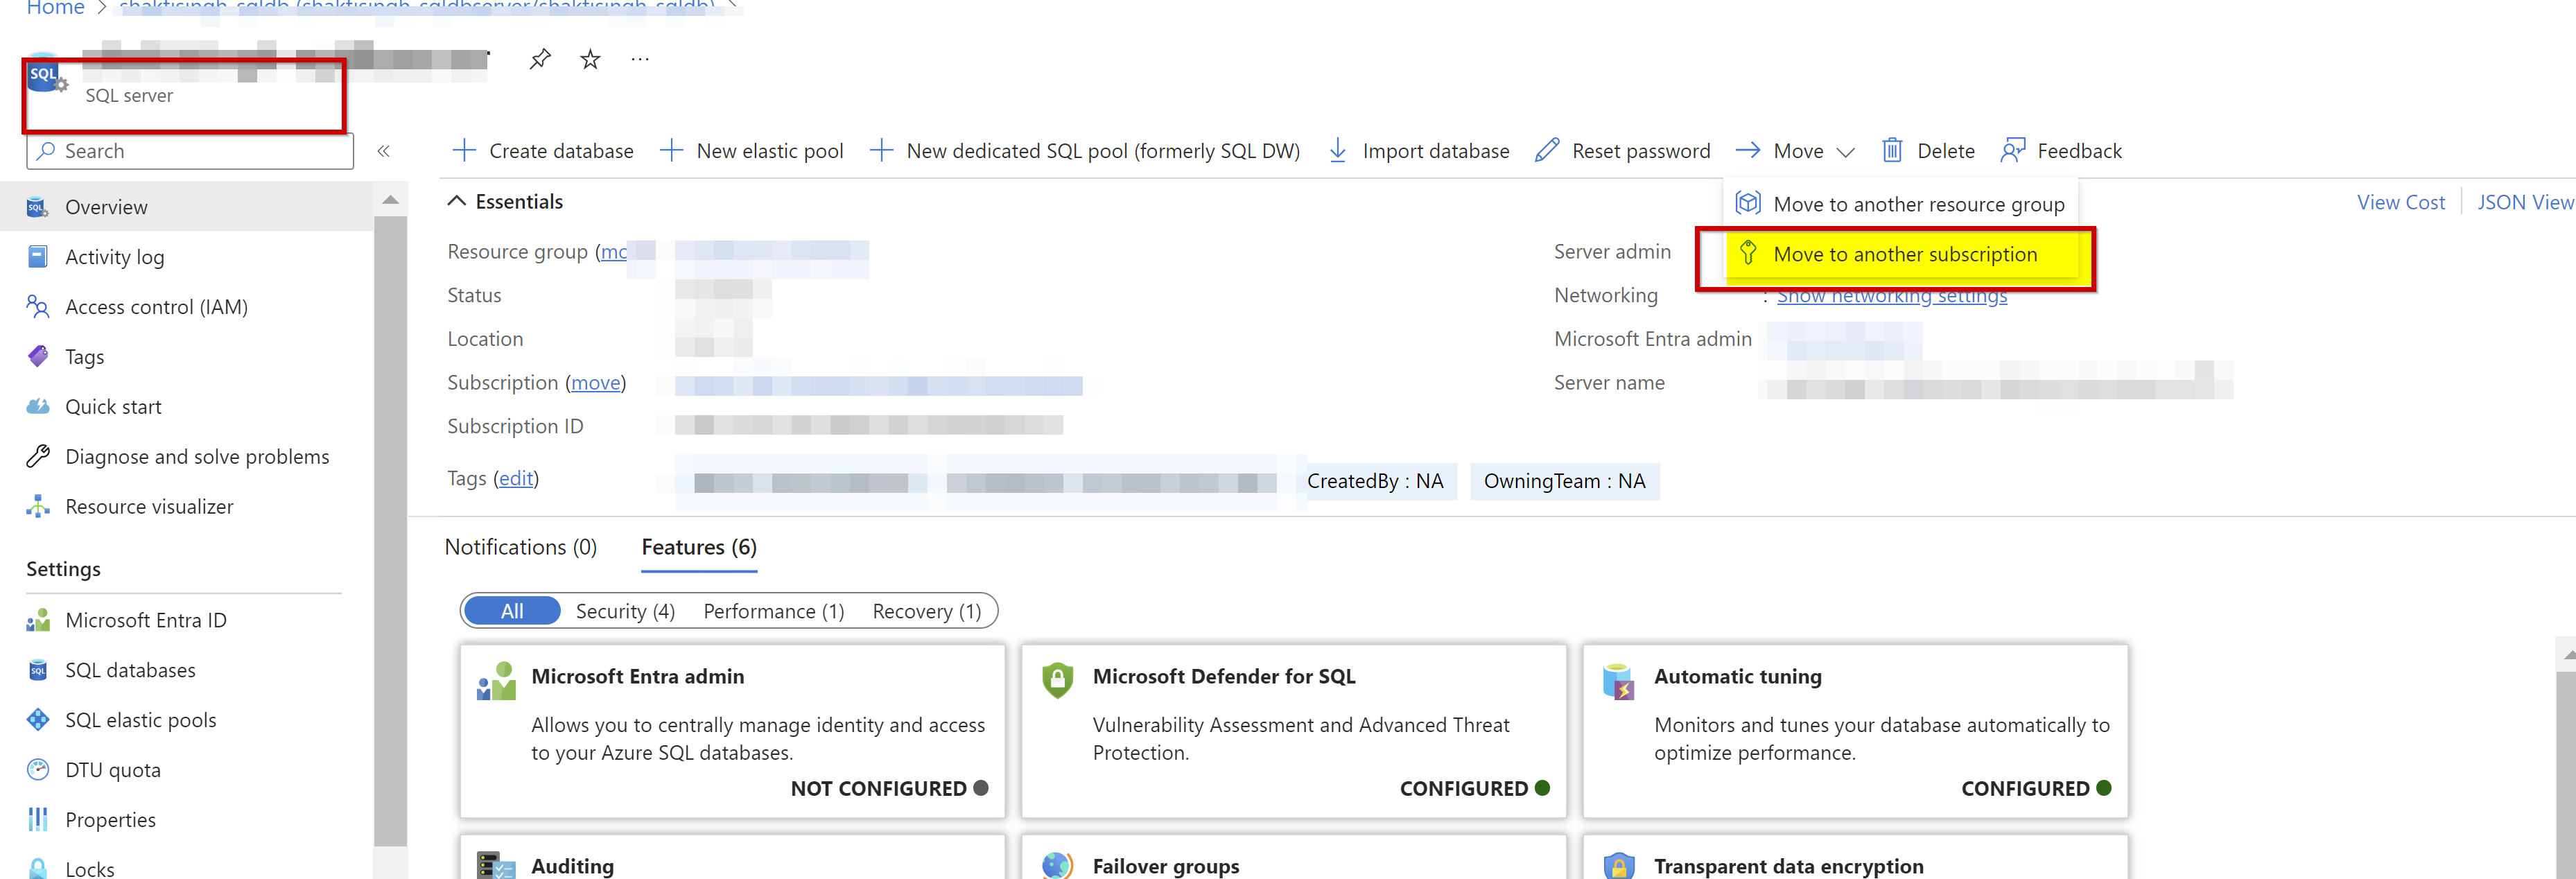Open the View Cost link
Screen dimensions: 2576x879
(2400, 202)
